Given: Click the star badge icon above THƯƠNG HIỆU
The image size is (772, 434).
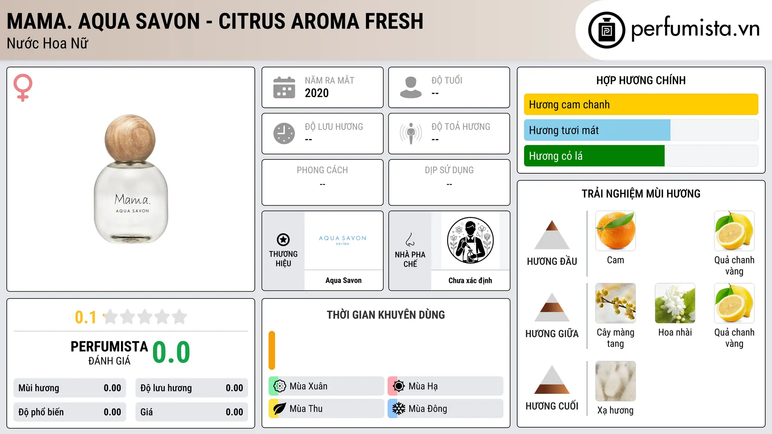Looking at the screenshot, I should tap(283, 240).
